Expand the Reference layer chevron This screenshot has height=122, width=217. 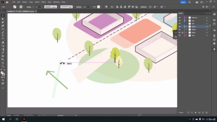(x=186, y=18)
